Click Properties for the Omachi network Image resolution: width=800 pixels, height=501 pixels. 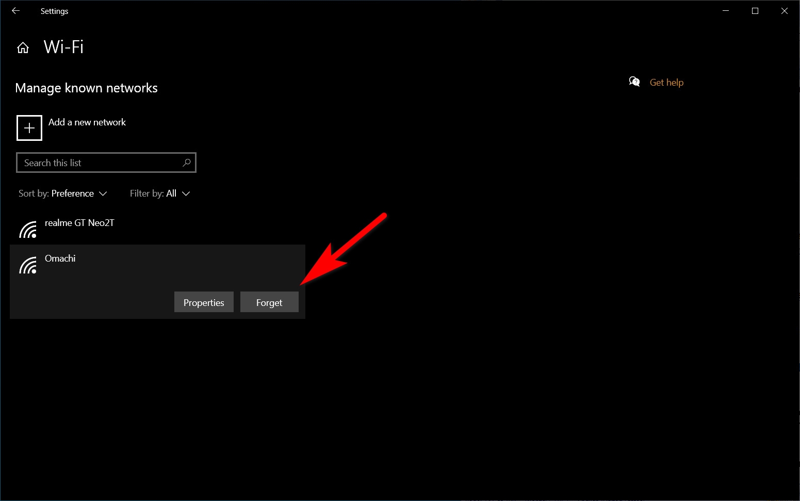[203, 302]
